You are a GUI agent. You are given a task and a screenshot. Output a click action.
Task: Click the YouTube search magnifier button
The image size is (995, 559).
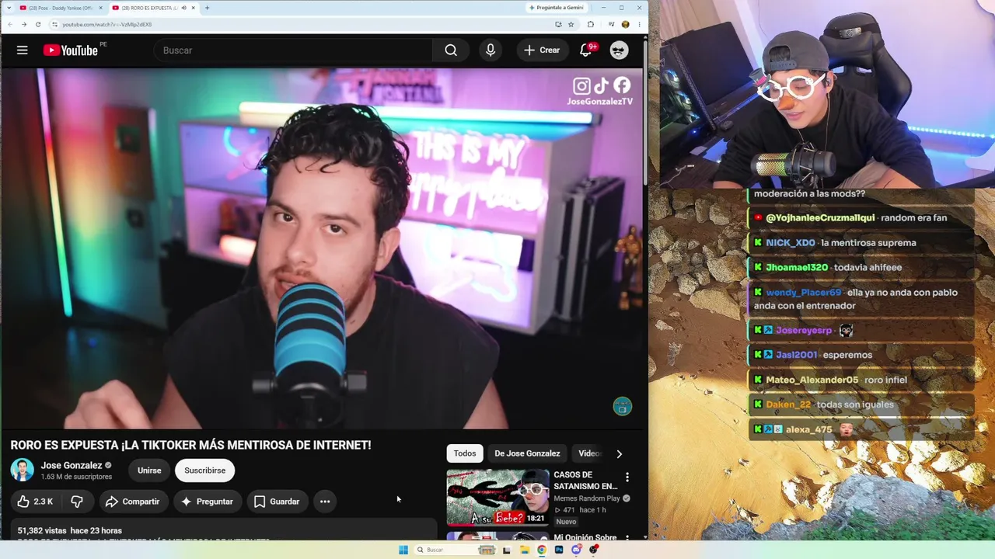pyautogui.click(x=451, y=50)
